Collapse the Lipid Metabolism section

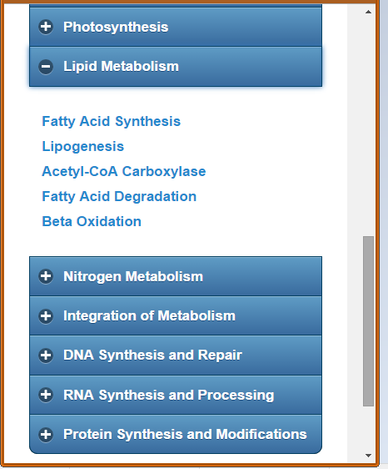176,67
